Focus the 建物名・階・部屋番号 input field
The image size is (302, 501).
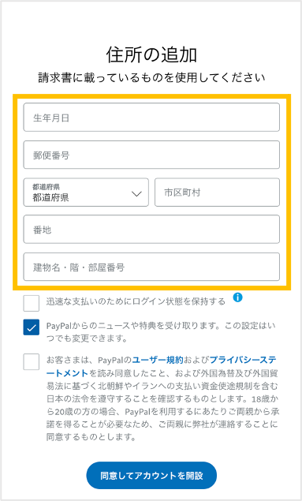tap(151, 267)
